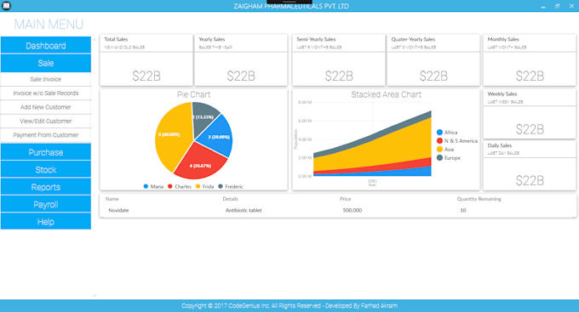Expand the Stock menu
The width and height of the screenshot is (579, 312).
[x=46, y=169]
